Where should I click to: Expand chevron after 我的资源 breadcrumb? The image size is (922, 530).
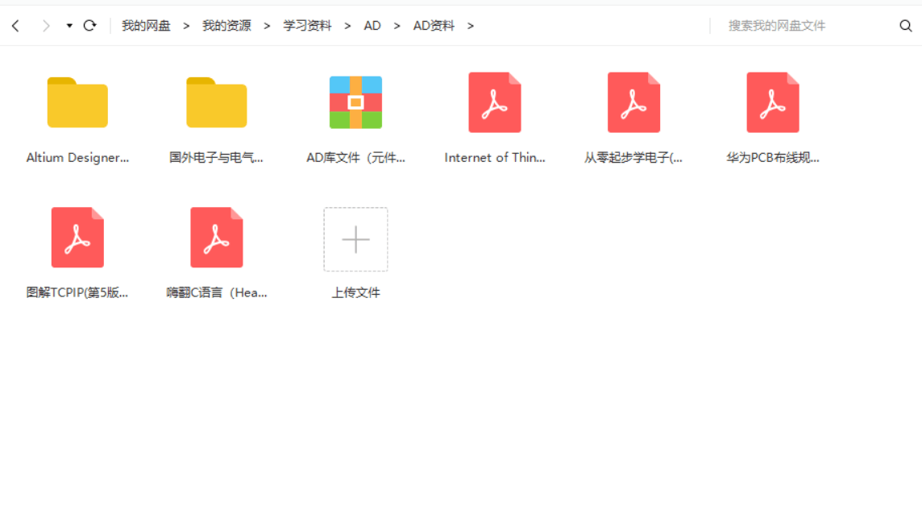(267, 26)
